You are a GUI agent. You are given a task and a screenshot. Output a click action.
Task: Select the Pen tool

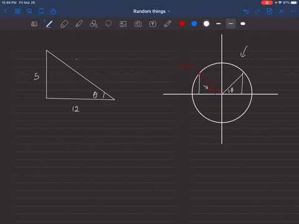click(x=49, y=24)
